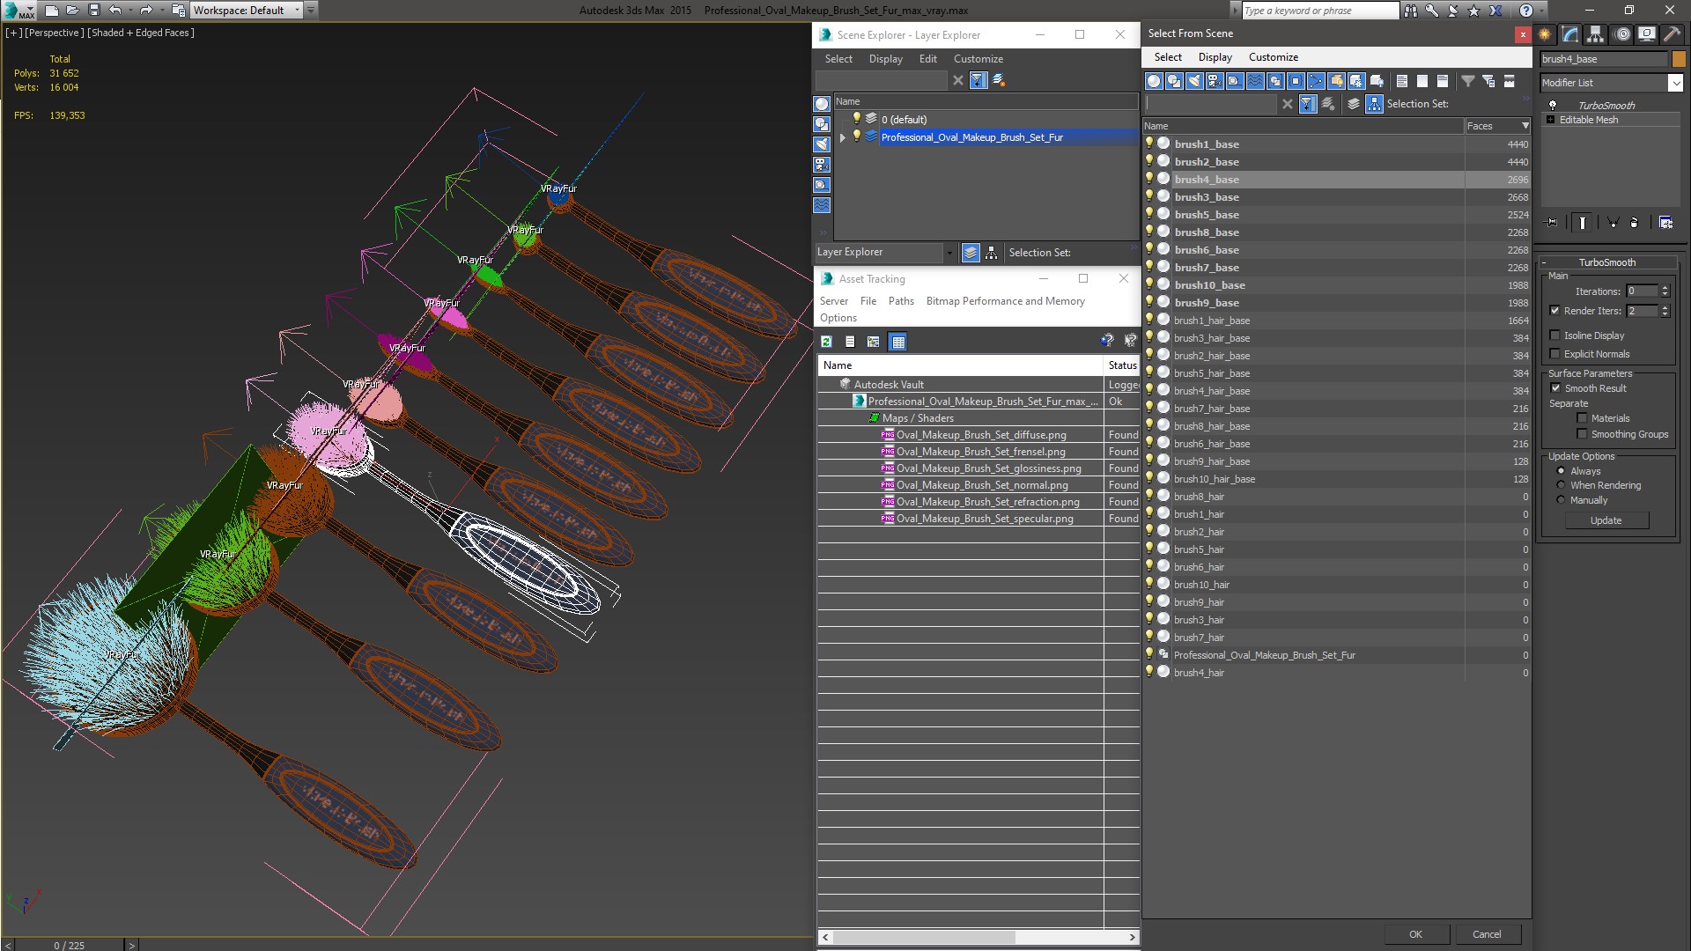Enable Separate by Smoothing Groups checkbox

(x=1582, y=434)
